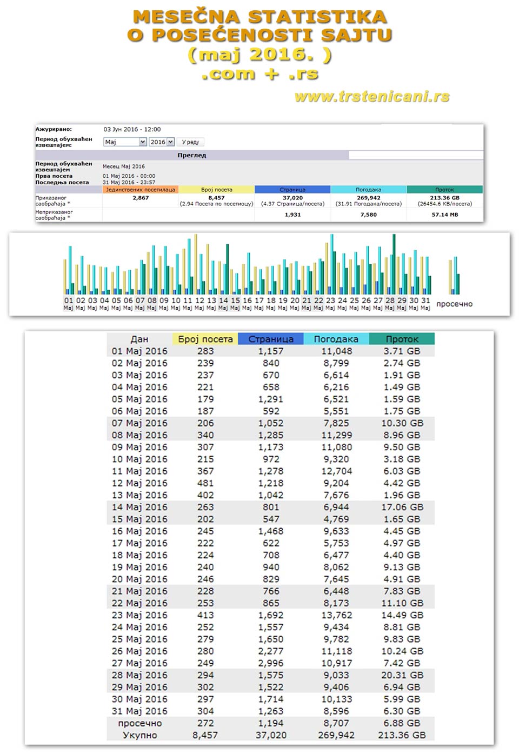Click the Проток daily table header
This screenshot has height=754, width=519.
click(402, 339)
